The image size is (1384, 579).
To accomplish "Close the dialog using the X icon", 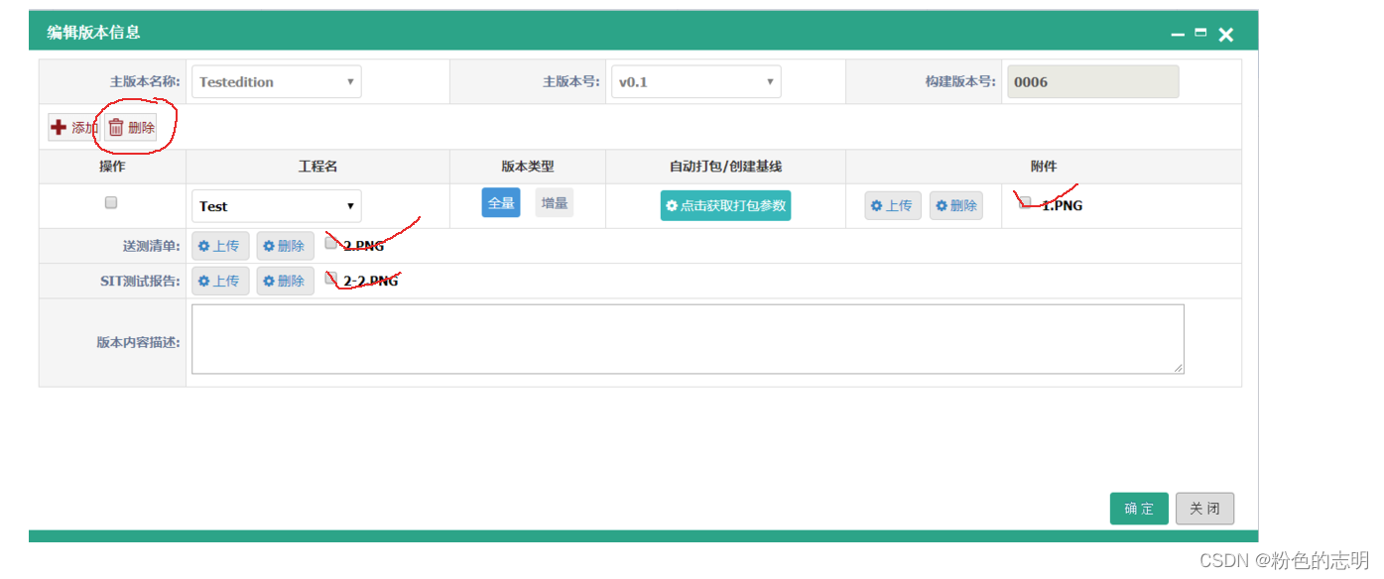I will point(1226,35).
